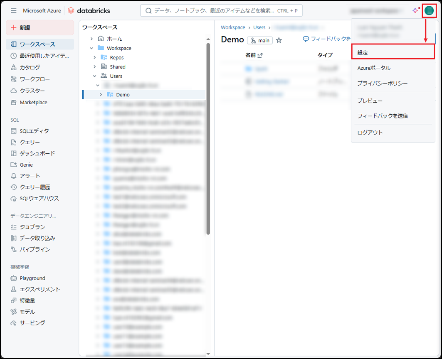The image size is (442, 359).
Task: Click the Workspace breadcrumb link
Action: [x=233, y=27]
